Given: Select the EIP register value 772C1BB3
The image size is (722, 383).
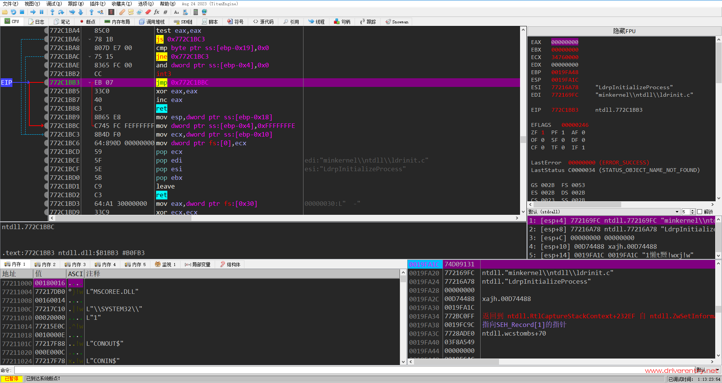Looking at the screenshot, I should 564,110.
